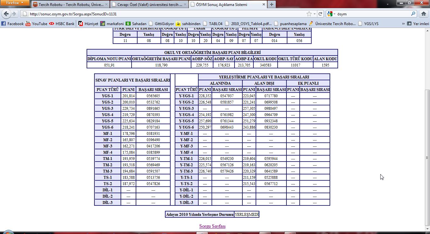
Task: Click the Y-TM-1 rank 0549230
Action: [x=227, y=159]
